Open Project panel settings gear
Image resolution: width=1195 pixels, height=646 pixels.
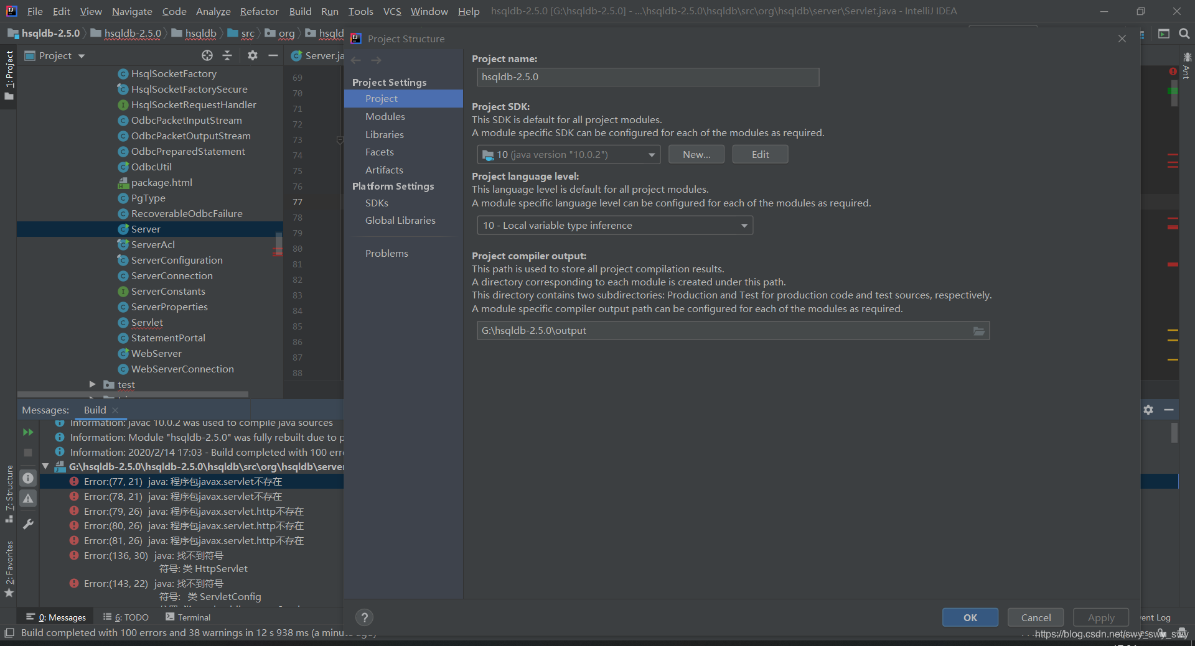point(252,55)
